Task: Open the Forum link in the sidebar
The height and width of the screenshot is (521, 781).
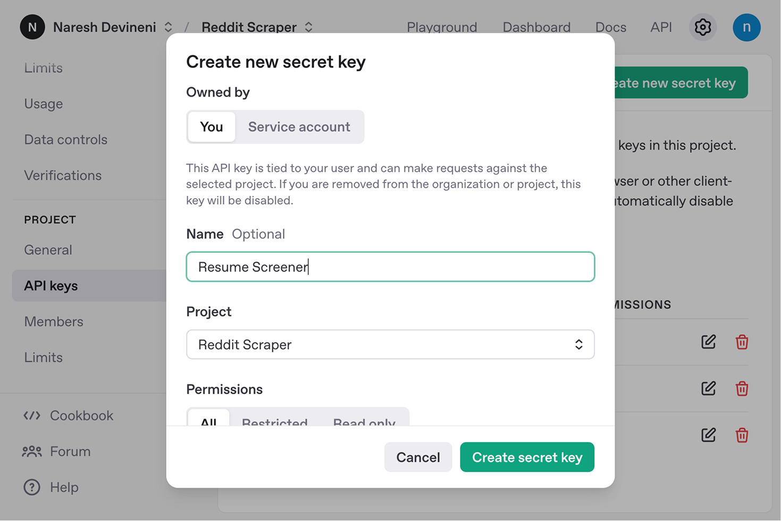Action: click(x=70, y=451)
